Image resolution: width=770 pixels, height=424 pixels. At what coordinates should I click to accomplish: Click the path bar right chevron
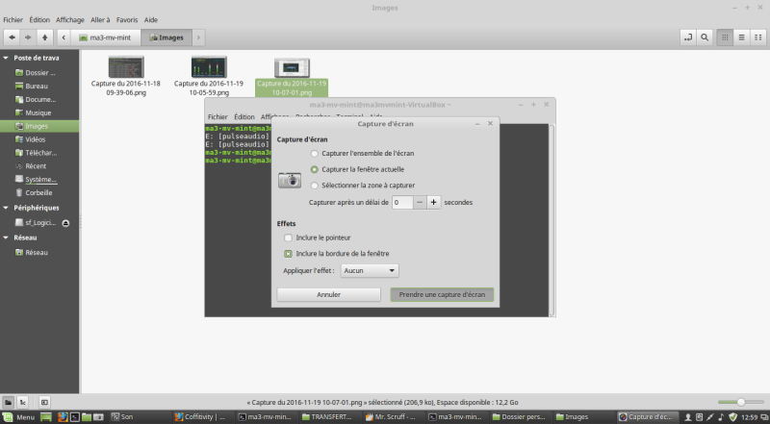coord(198,37)
